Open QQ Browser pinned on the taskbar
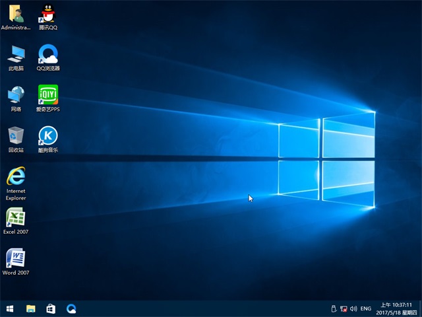This screenshot has width=422, height=317. click(71, 308)
